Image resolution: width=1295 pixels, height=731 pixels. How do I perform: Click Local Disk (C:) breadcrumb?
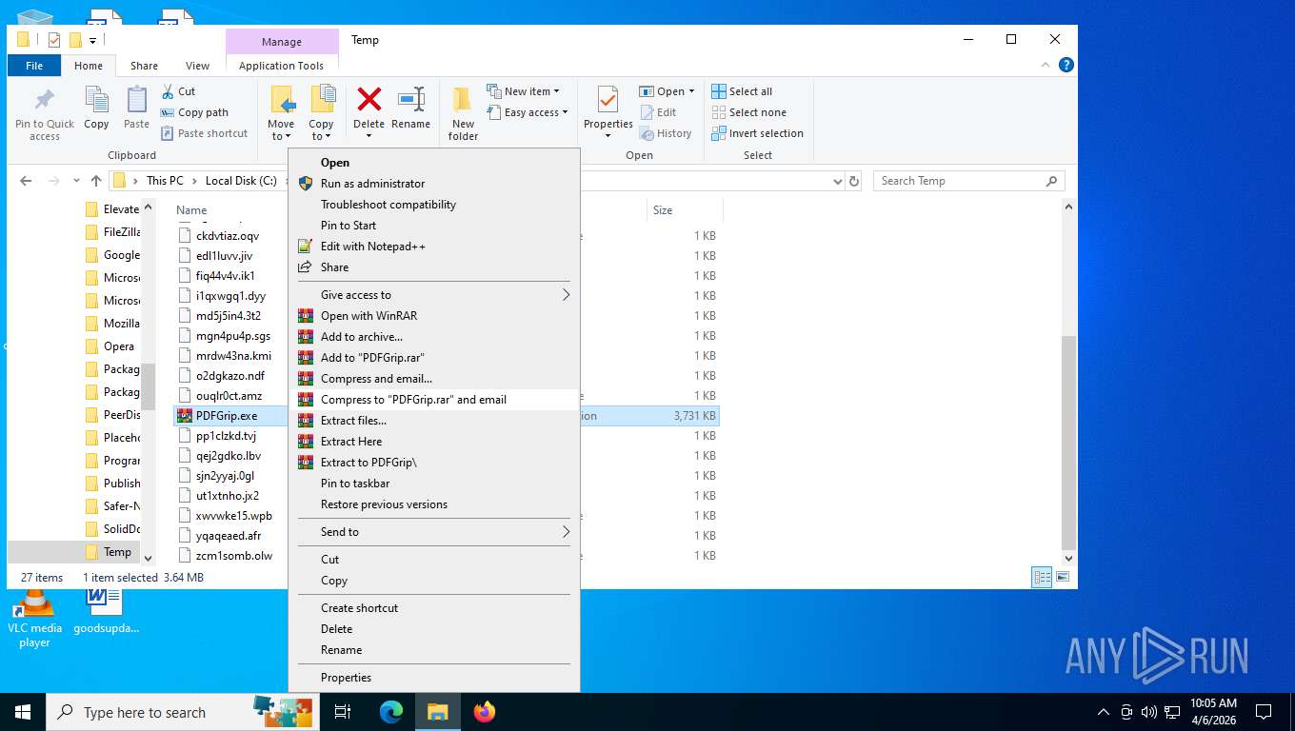[x=241, y=181]
